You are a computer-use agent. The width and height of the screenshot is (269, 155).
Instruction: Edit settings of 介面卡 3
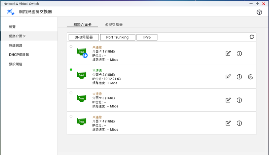tap(228, 100)
